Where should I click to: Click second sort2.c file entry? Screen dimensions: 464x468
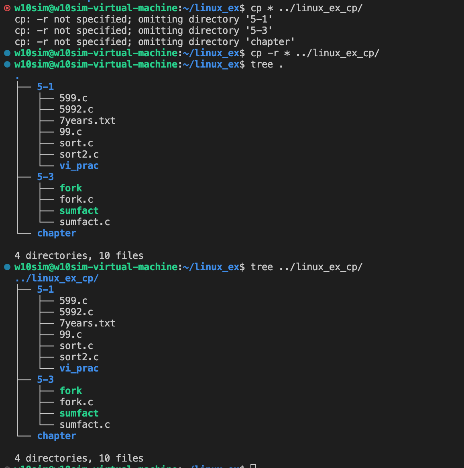(x=79, y=357)
